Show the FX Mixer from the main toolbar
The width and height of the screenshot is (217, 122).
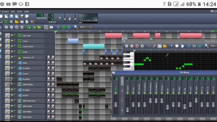point(22,22)
